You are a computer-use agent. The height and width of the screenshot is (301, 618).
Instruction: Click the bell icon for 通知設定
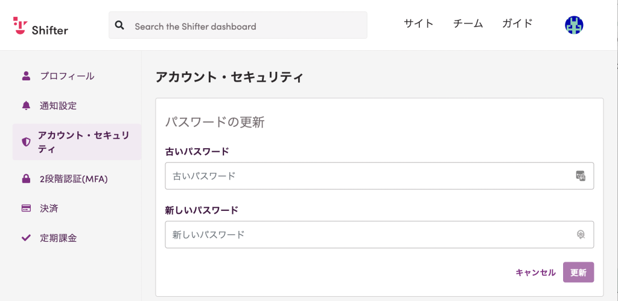click(26, 105)
